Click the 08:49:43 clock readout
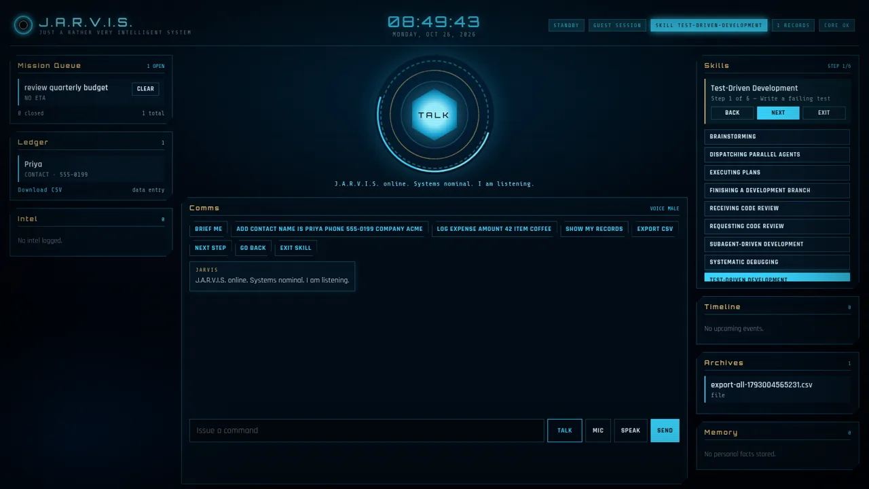 434,22
